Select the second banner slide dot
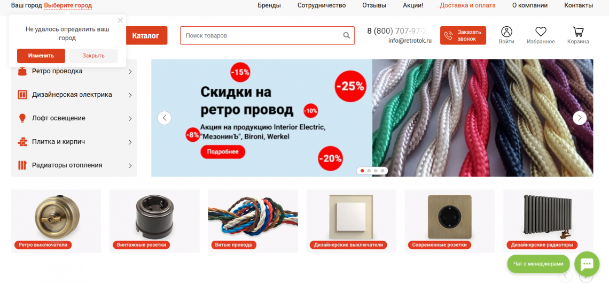The width and height of the screenshot is (609, 283). (369, 171)
